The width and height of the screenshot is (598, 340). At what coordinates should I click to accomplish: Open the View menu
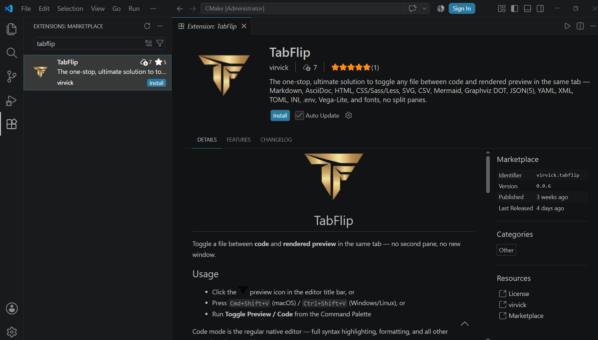click(98, 9)
